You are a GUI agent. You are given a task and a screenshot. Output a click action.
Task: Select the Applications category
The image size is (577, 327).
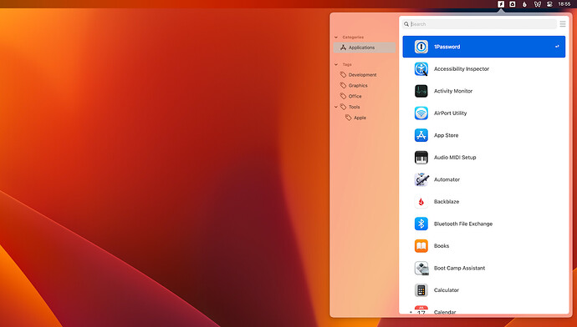click(x=365, y=48)
